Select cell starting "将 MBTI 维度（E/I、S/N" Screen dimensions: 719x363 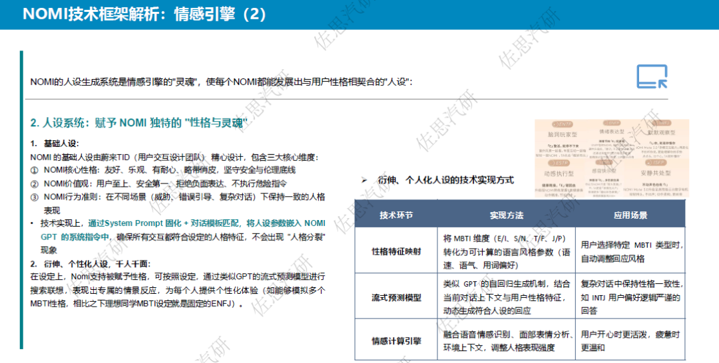tap(506, 252)
